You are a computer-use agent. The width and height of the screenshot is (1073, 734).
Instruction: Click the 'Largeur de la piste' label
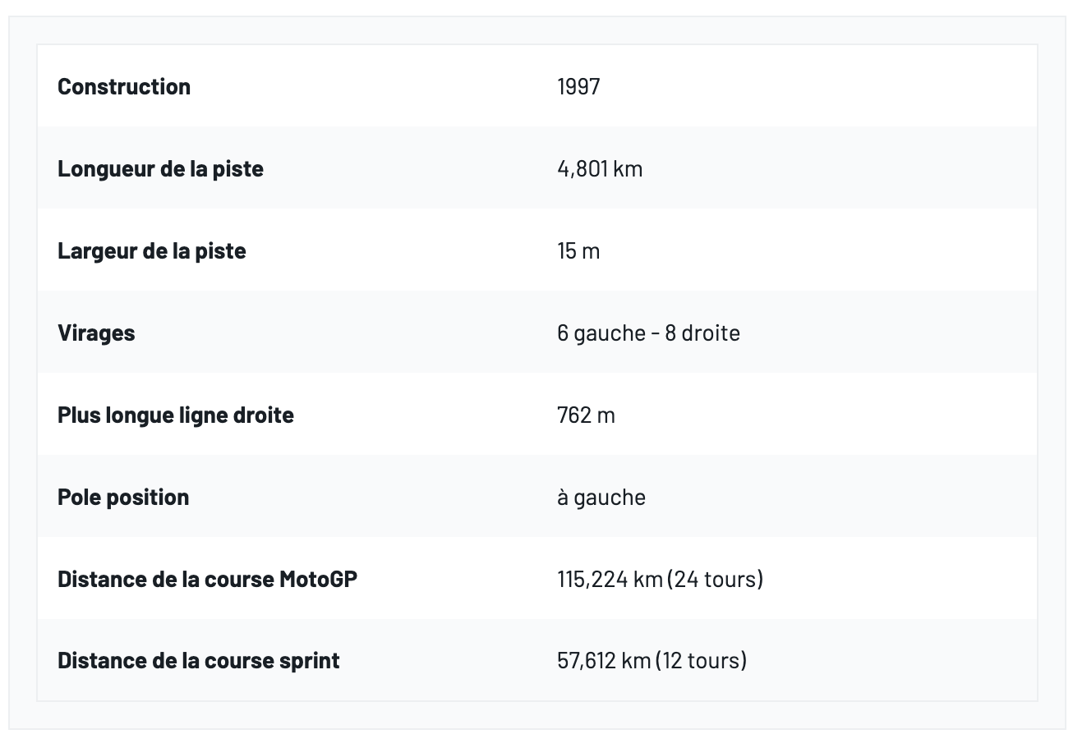click(x=152, y=250)
